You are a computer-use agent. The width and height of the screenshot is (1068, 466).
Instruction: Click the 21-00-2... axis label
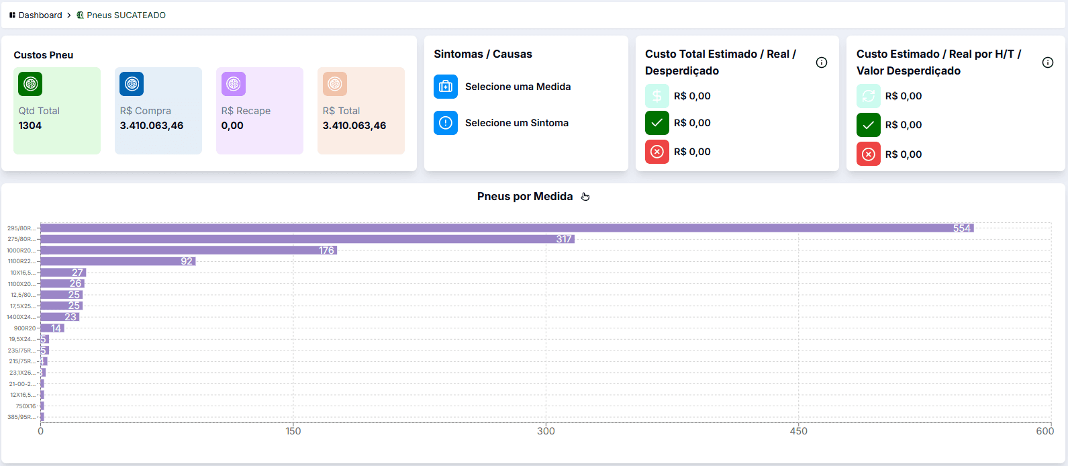(x=22, y=384)
